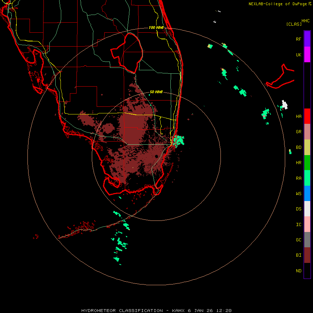Click the '50 NMI' range ring label
313x313 pixels.
click(156, 92)
